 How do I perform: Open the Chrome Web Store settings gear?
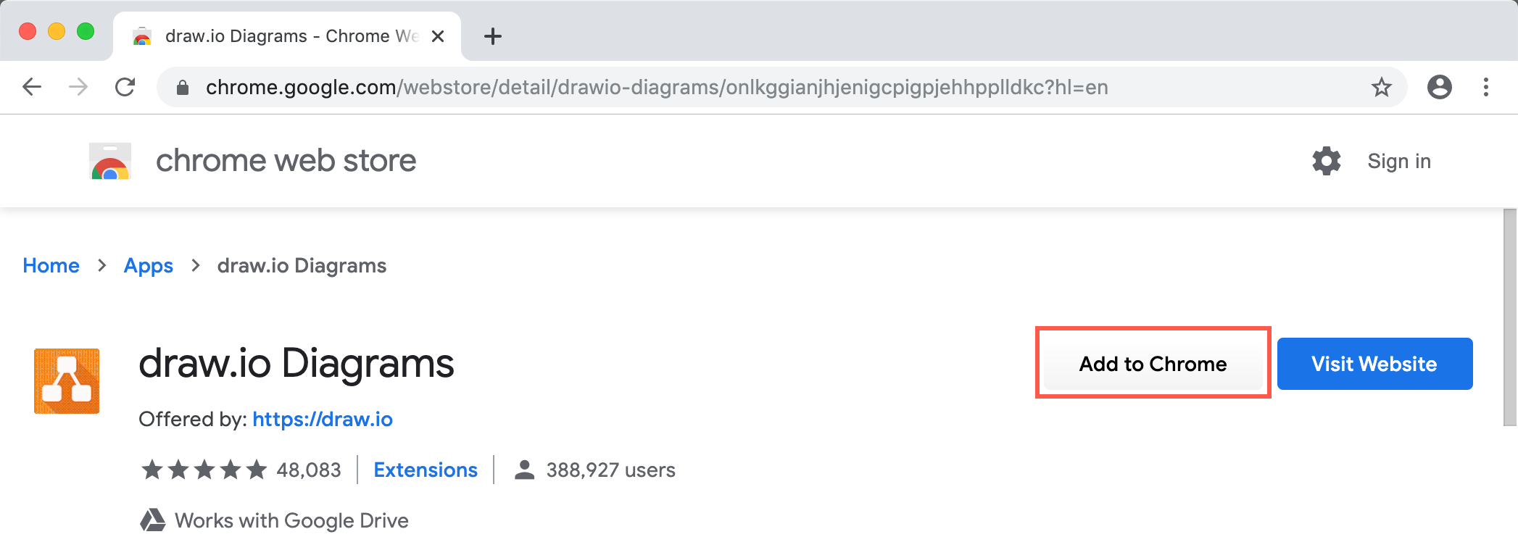(1326, 161)
